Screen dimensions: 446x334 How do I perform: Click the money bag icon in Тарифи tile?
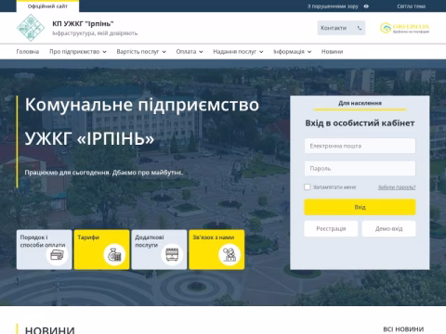click(114, 255)
